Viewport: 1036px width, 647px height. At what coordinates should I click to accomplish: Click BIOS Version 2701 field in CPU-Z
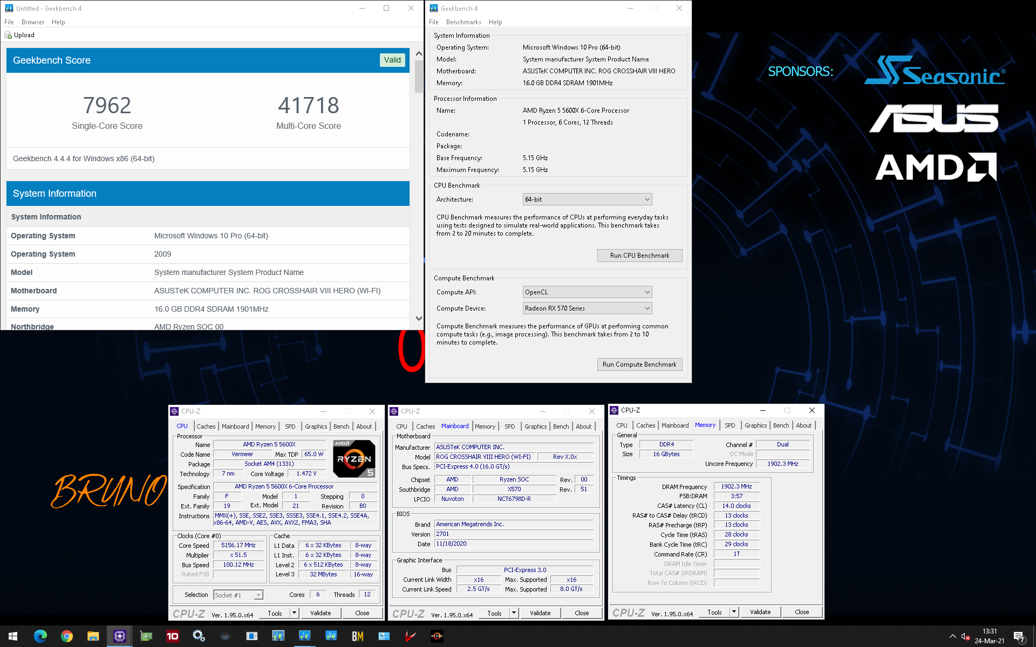tap(514, 534)
